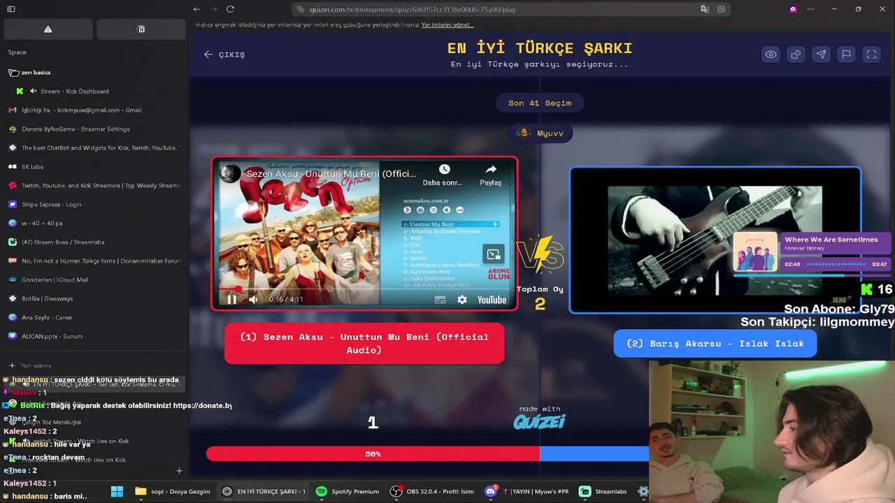Open the purple extension icon in toolbar
This screenshot has height=503, width=895.
pos(793,9)
